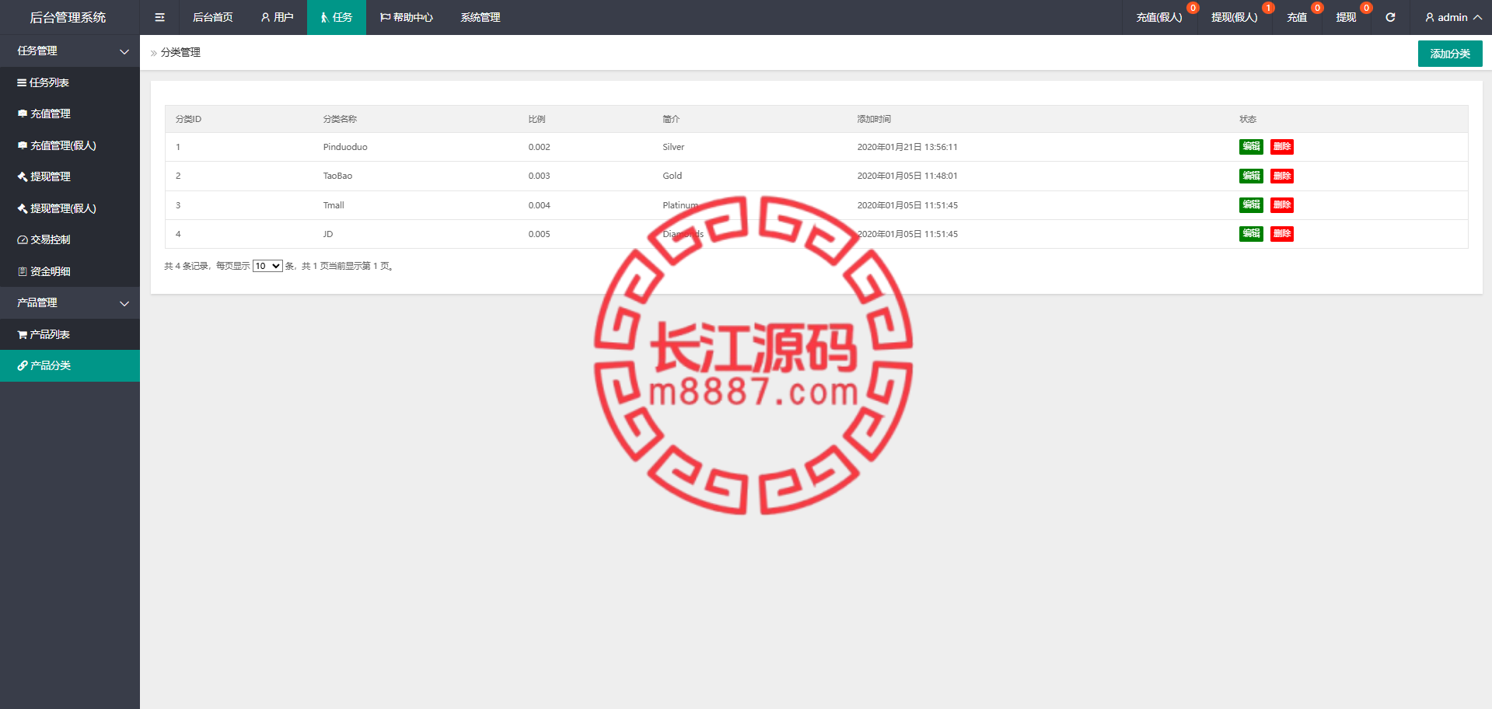1492x709 pixels.
Task: Click the Silver description cell
Action: click(x=673, y=147)
